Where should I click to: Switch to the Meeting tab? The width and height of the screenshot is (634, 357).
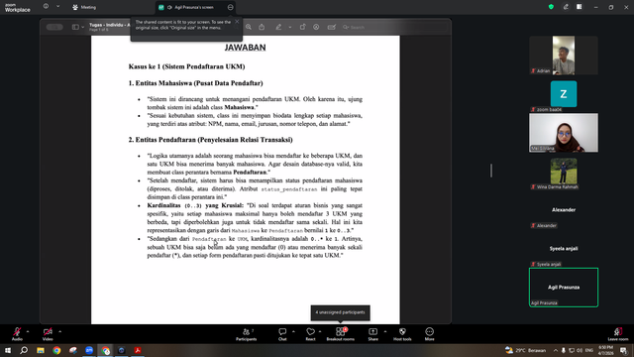[84, 7]
